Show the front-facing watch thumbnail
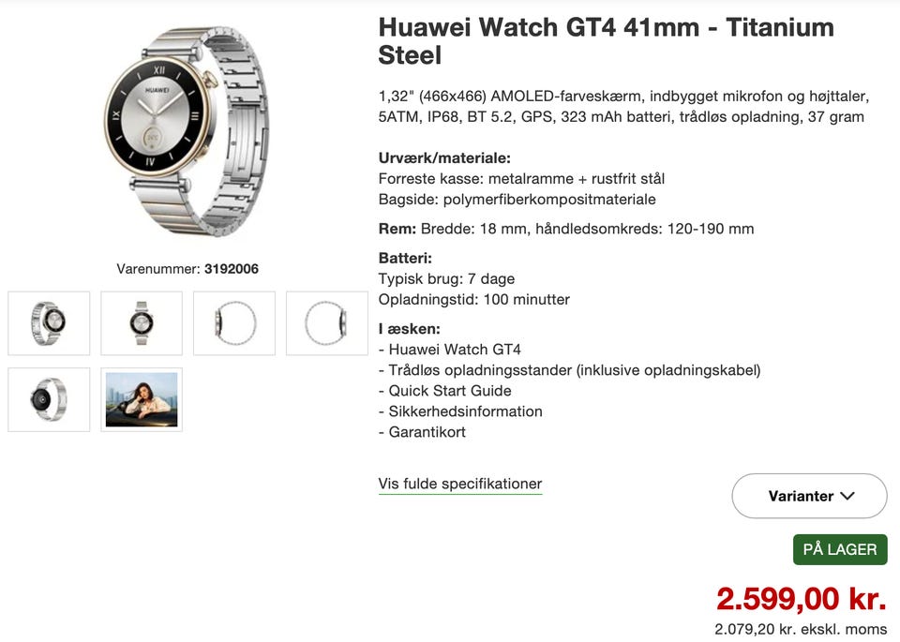900x642 pixels. tap(142, 323)
